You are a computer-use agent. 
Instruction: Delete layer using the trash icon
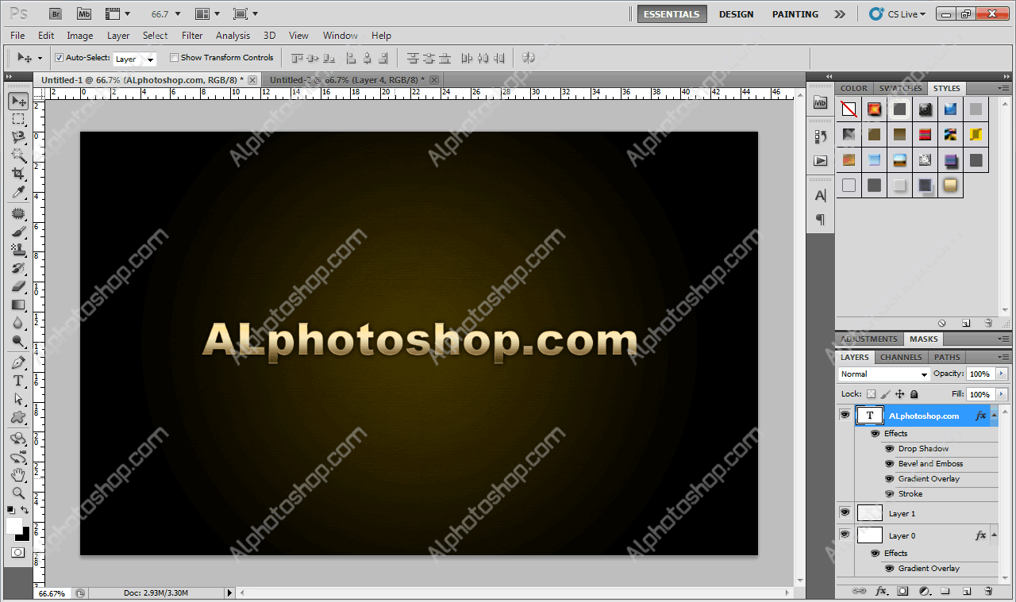click(x=988, y=591)
